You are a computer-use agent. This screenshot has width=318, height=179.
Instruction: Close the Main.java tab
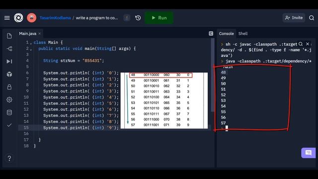click(x=40, y=33)
